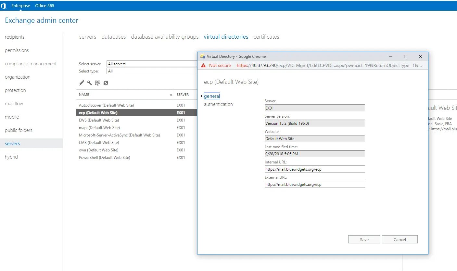Switch to the certificates tab
This screenshot has height=271, width=457.
(266, 37)
